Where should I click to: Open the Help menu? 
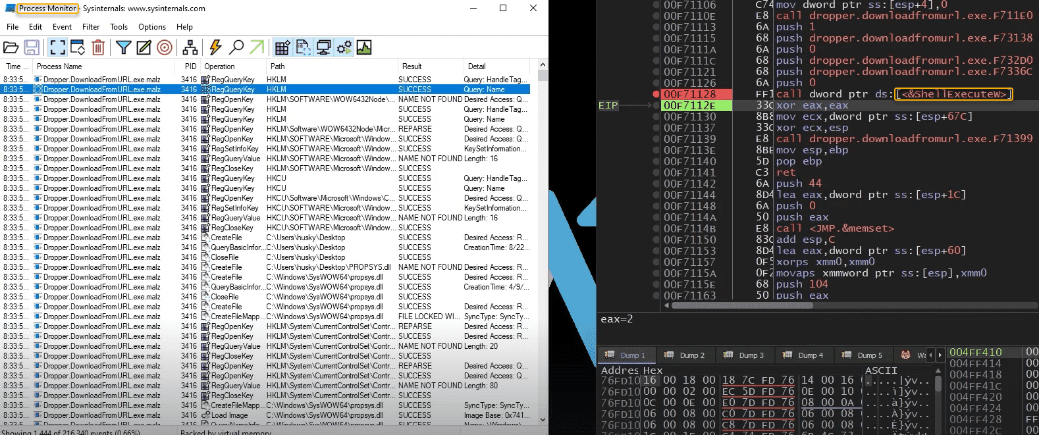[x=184, y=27]
